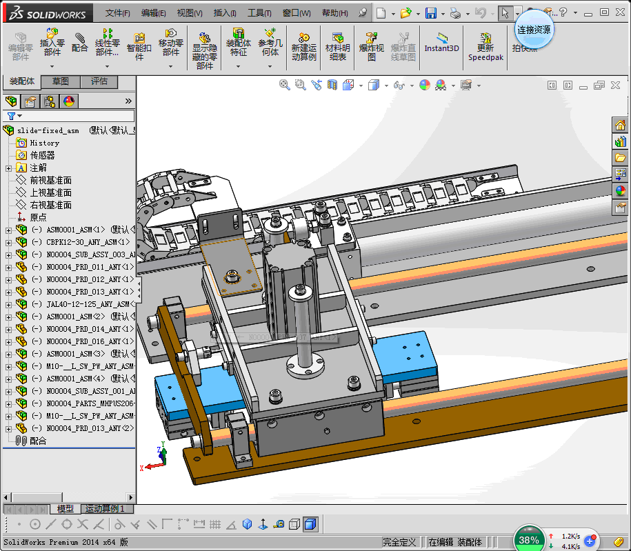Viewport: 631px width, 551px height.
Task: Open the 工具(T) menu
Action: point(259,13)
